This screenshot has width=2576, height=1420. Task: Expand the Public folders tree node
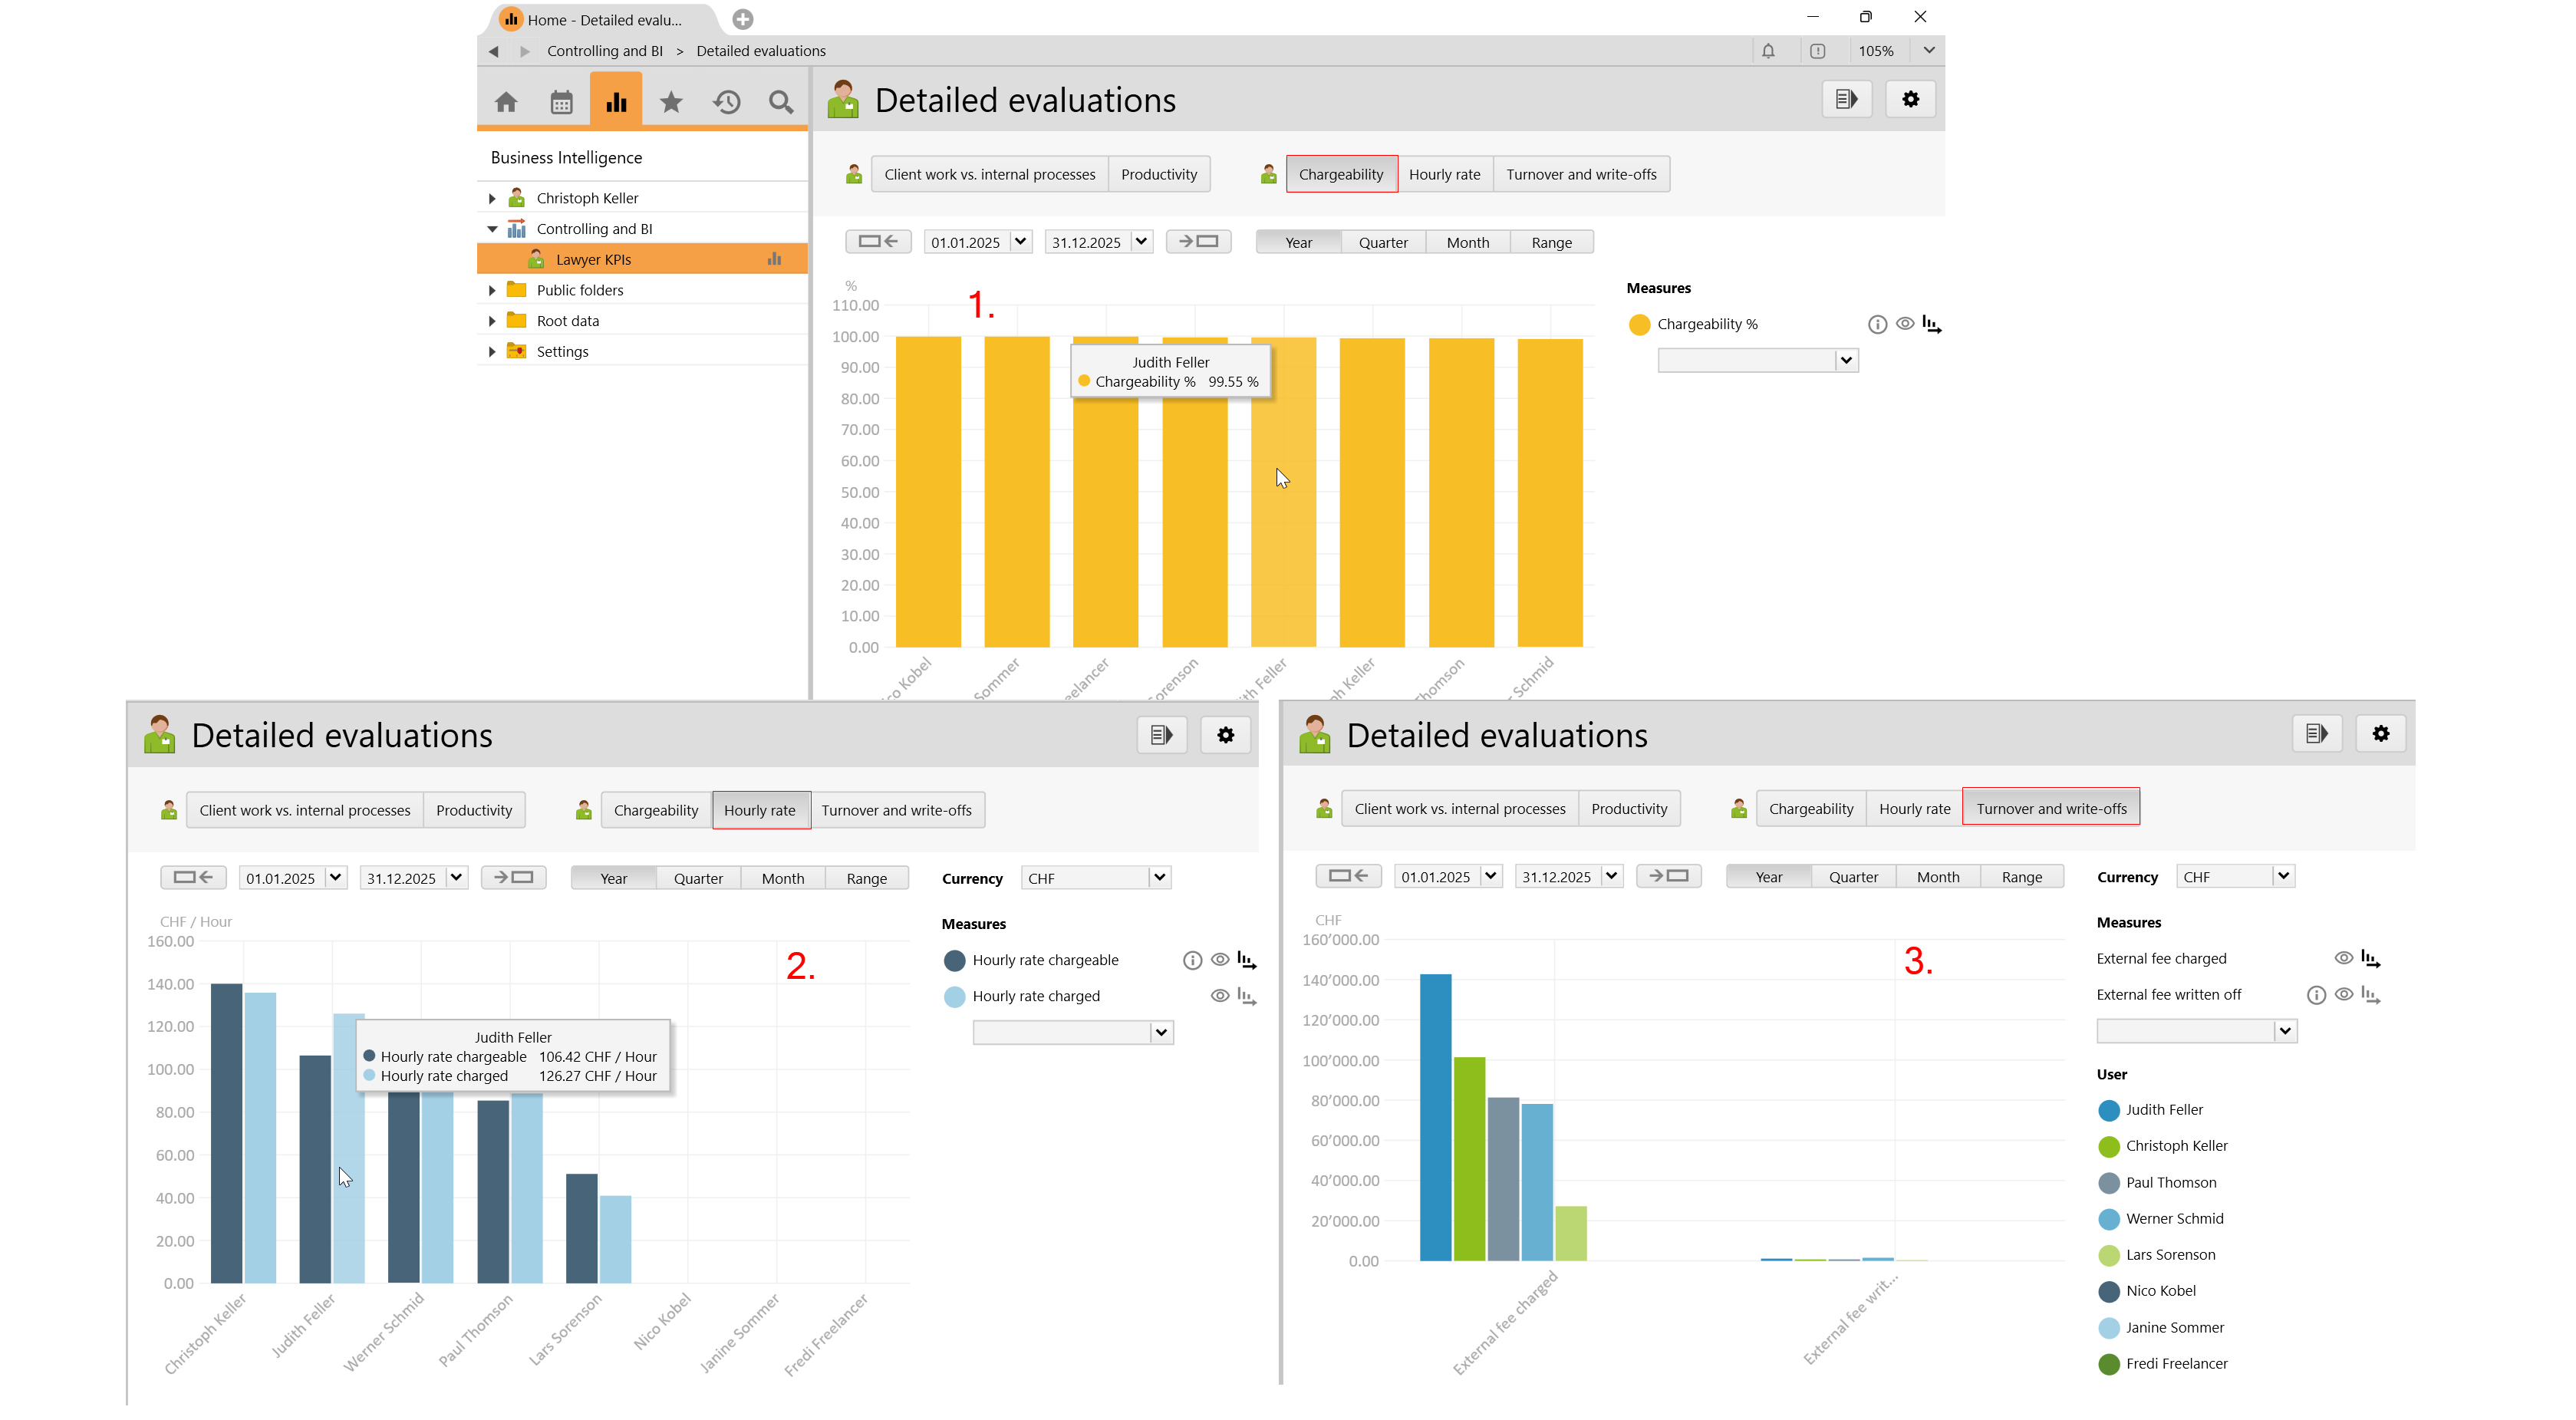pyautogui.click(x=492, y=290)
